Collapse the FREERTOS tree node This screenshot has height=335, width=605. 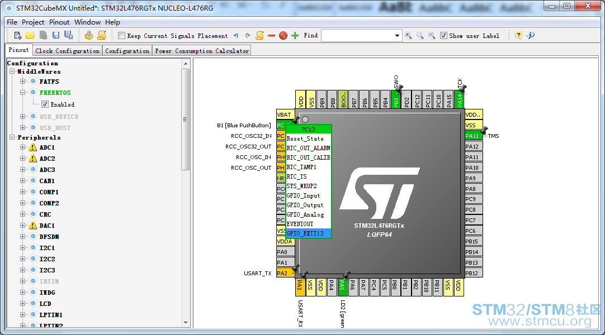23,93
